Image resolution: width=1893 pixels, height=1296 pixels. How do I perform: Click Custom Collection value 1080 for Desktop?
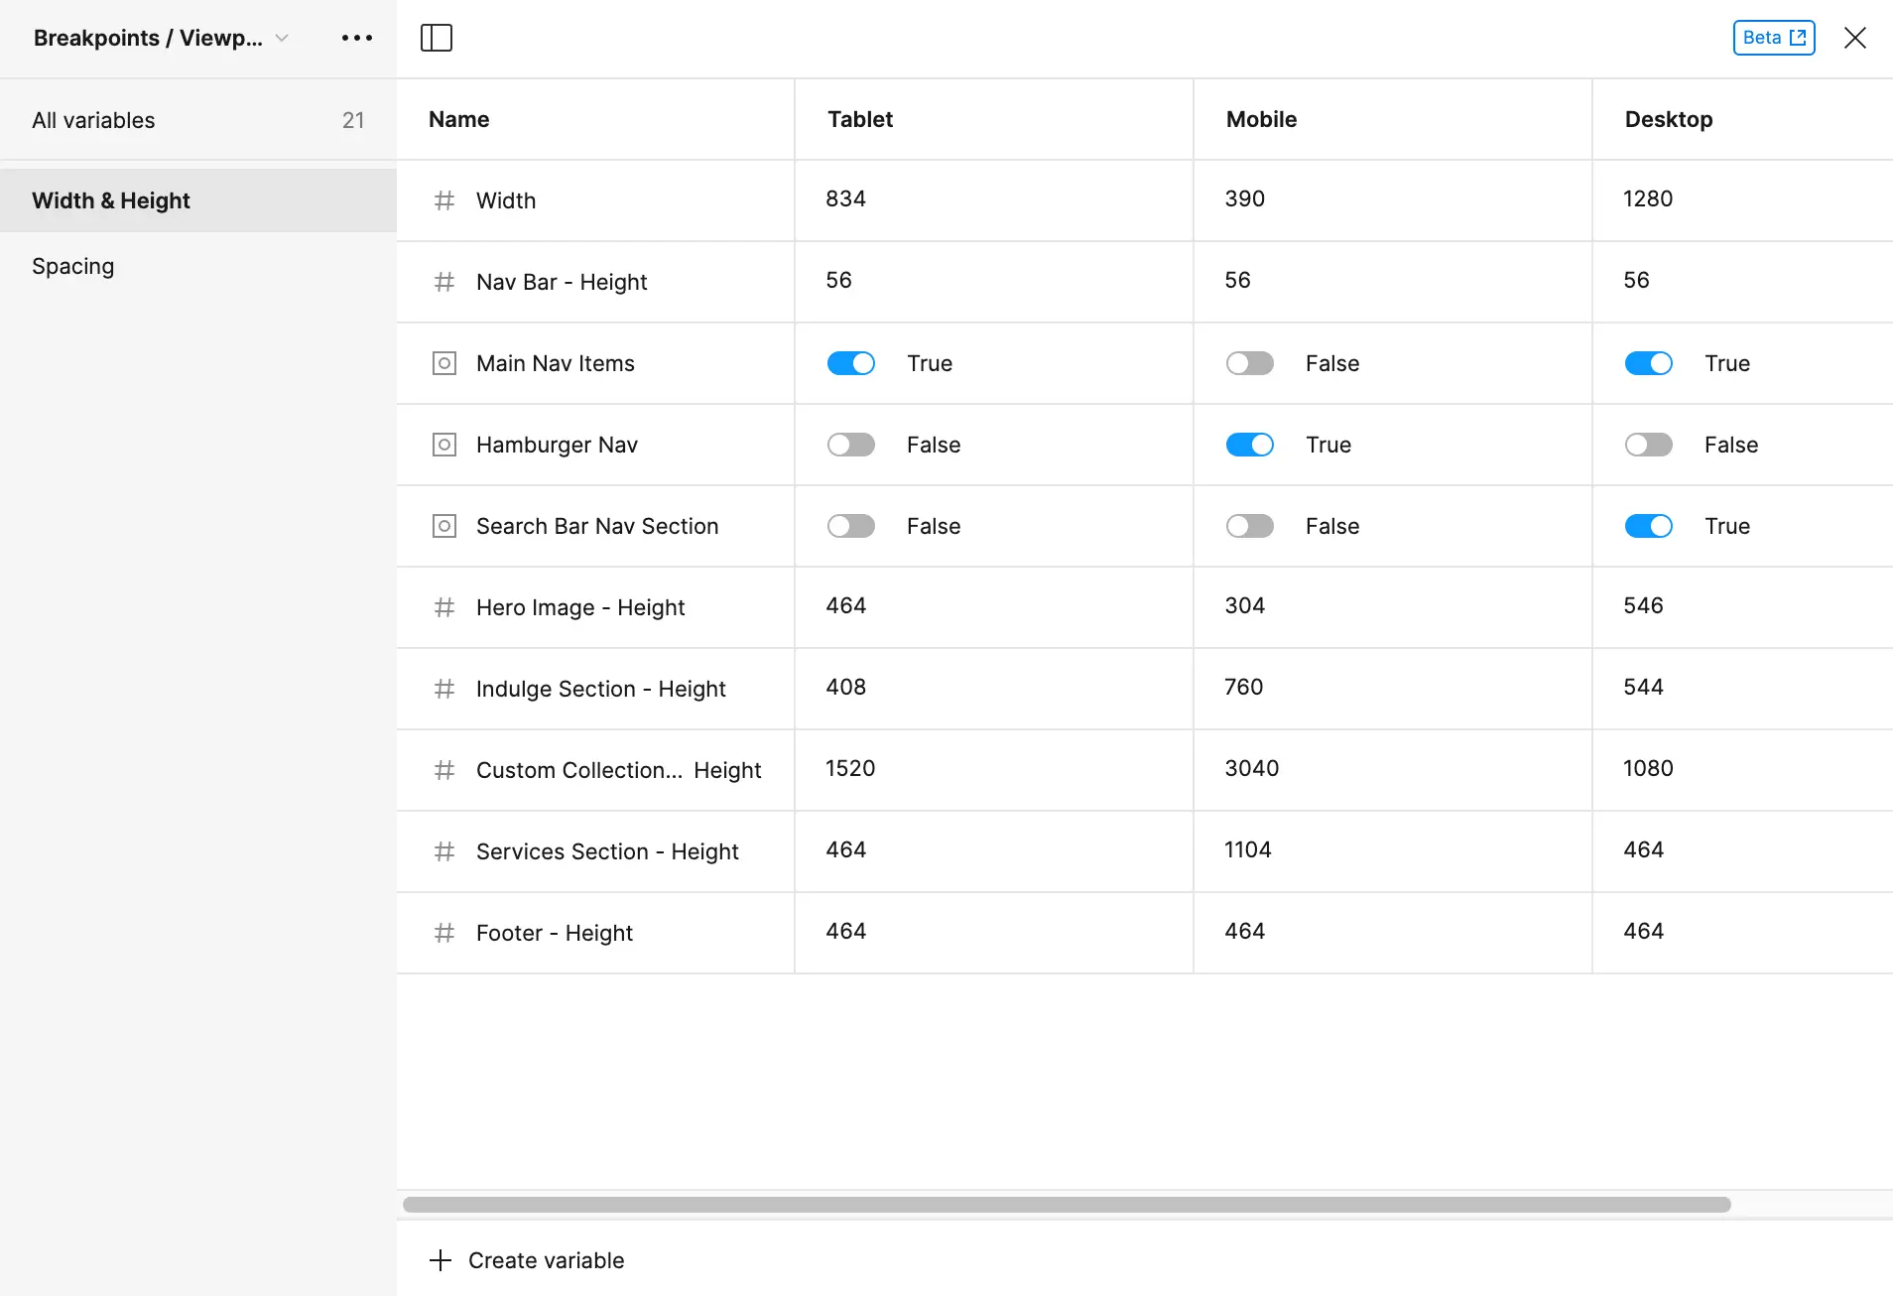point(1648,768)
